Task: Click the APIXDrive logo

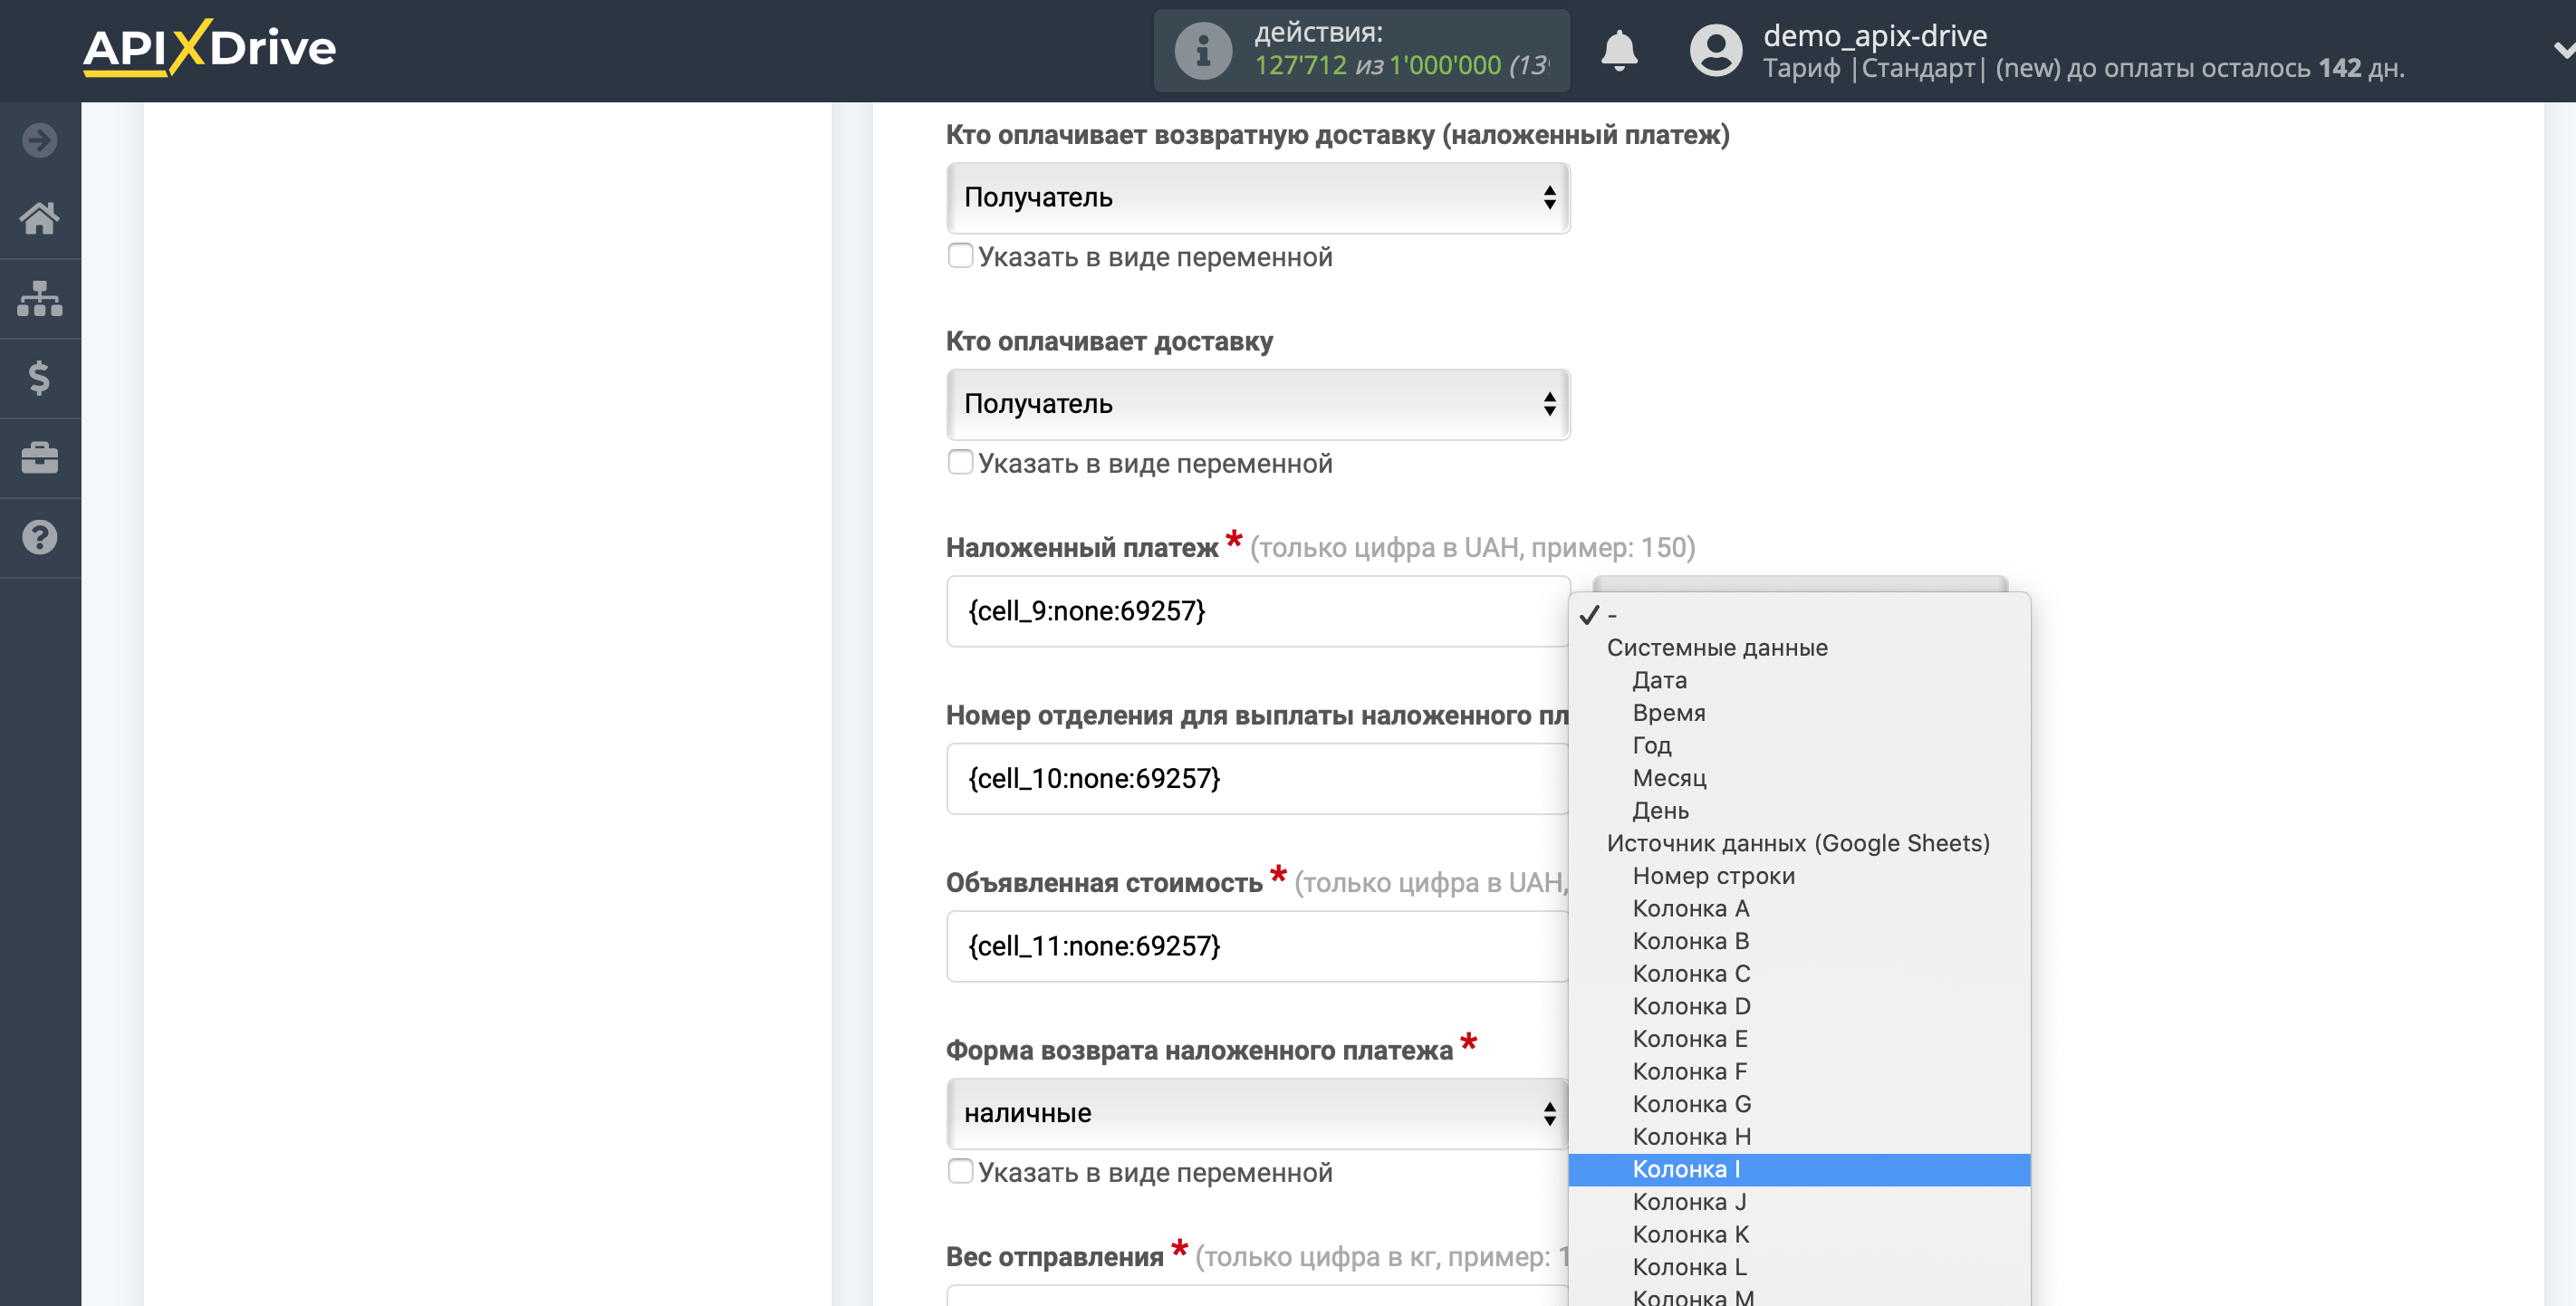Action: [x=209, y=47]
